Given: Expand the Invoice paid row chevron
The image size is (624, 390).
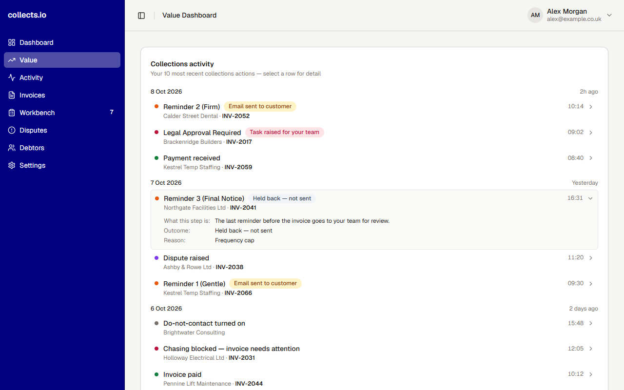Looking at the screenshot, I should click(x=591, y=374).
